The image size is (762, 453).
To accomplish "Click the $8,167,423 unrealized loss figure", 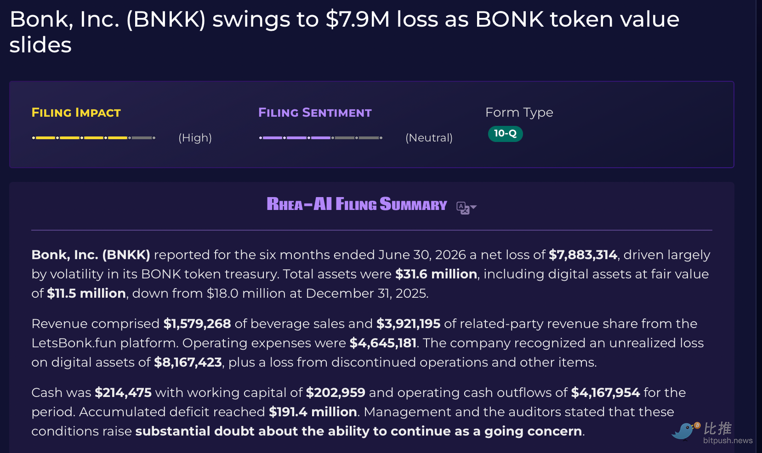I will point(188,362).
